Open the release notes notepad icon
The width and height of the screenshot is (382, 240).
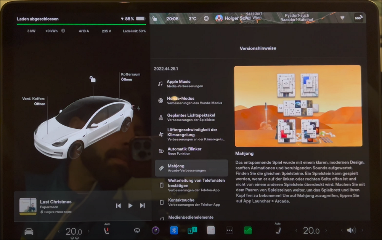point(211,230)
